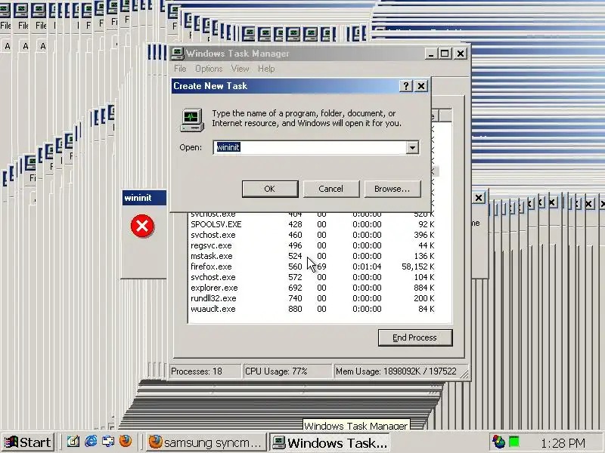
Task: Open File menu in Windows Task Manager
Action: click(180, 69)
